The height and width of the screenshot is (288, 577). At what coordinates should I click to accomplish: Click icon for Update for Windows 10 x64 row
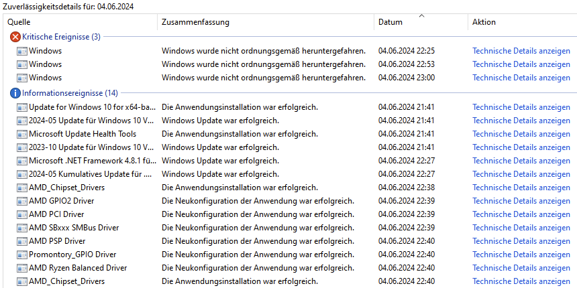tap(22, 107)
